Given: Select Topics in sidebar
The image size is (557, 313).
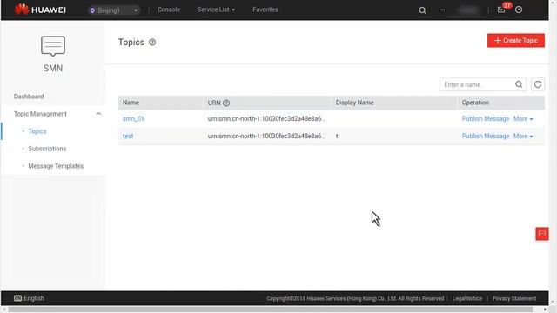Looking at the screenshot, I should click(x=37, y=131).
